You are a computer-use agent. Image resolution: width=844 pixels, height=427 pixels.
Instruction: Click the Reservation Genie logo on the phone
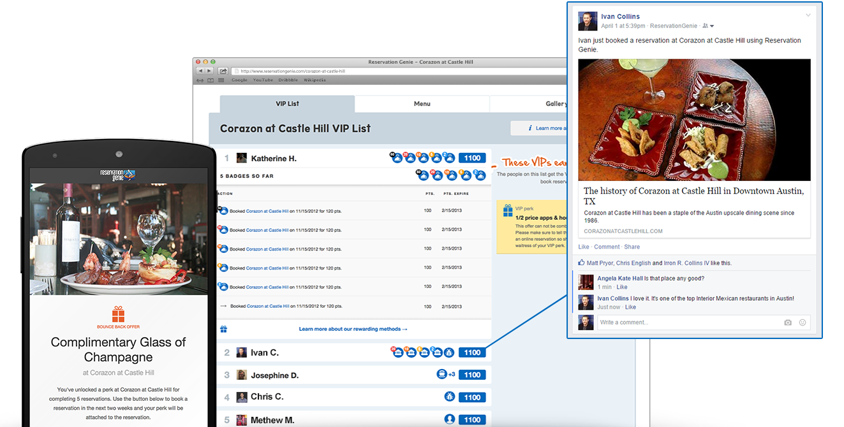[x=118, y=175]
